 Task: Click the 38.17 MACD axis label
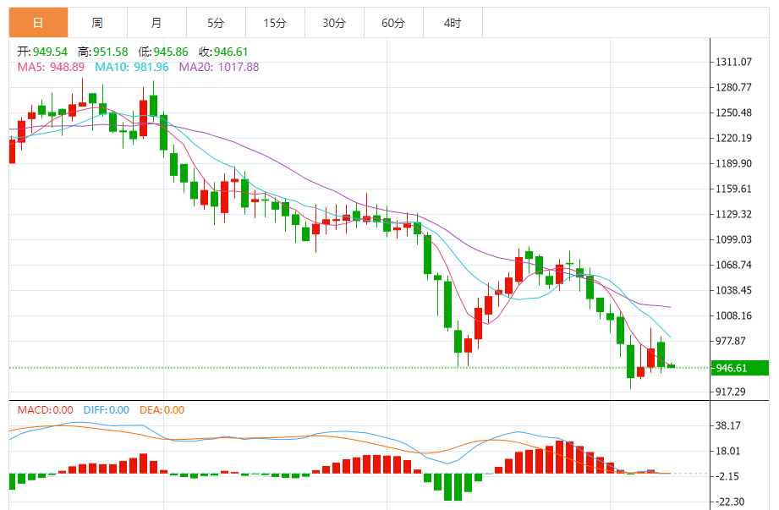coord(728,425)
